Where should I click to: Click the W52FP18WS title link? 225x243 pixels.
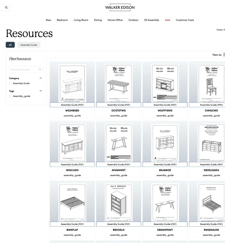point(165,110)
